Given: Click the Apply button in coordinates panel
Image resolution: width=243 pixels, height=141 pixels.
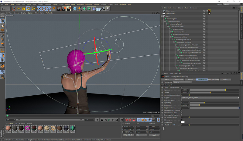Looking at the screenshot, I should click(154, 135).
